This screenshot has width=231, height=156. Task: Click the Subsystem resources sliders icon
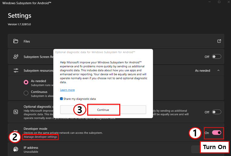16,71
